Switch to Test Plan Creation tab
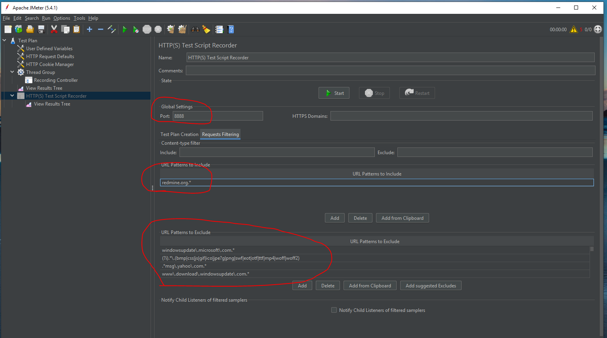 click(179, 134)
